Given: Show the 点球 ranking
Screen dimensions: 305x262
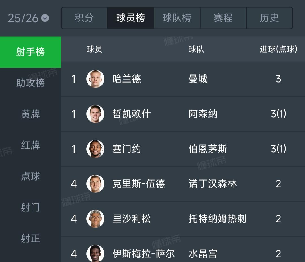Looking at the screenshot, I should [x=30, y=176].
